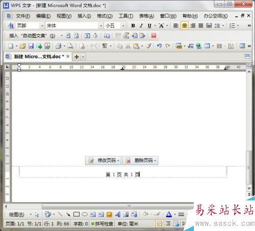Click the 单位: 毫米 status entry
This screenshot has width=255, height=231.
pos(128,224)
